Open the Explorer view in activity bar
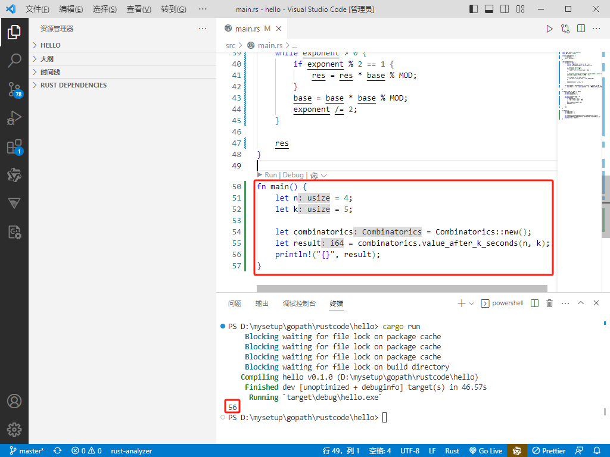 pyautogui.click(x=14, y=32)
